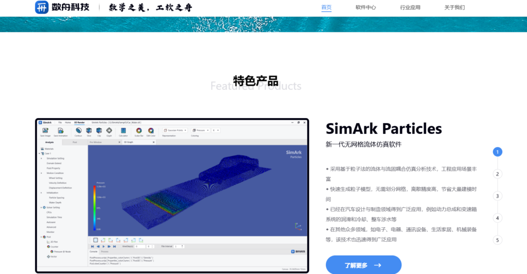
Task: Select product pagination dot 2
Action: 497,174
